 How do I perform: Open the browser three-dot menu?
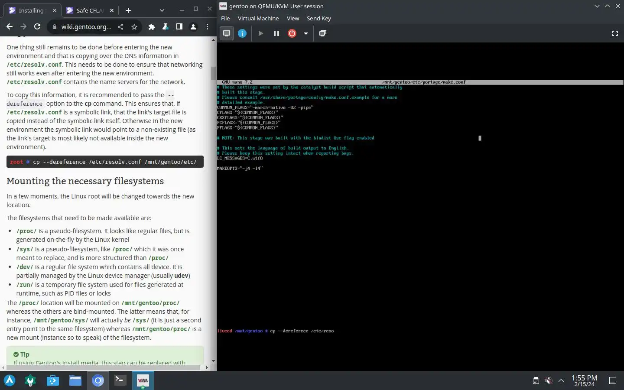207,27
